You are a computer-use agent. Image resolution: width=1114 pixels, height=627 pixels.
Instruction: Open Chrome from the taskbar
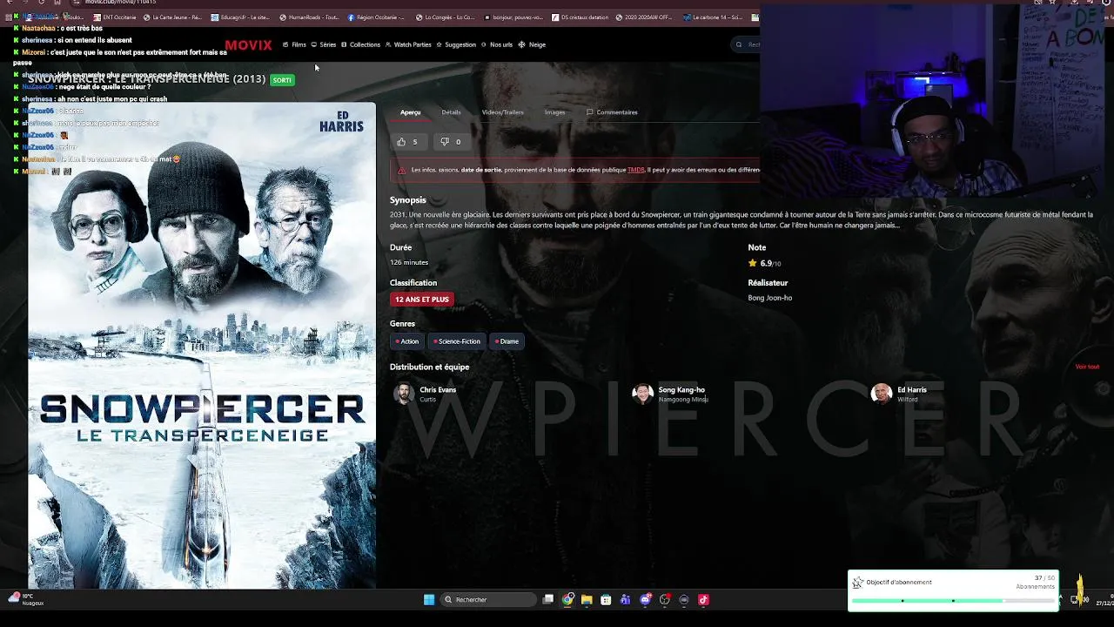pos(567,600)
